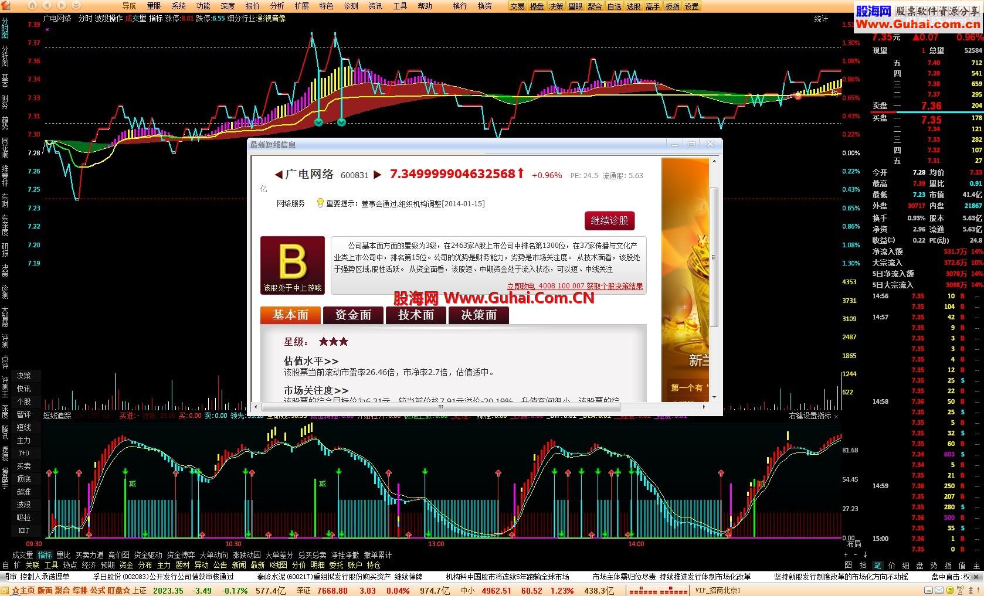Viewport: 984px width, 596px height.
Task: Toggle the 聚合 button in top toolbar
Action: coord(595,6)
